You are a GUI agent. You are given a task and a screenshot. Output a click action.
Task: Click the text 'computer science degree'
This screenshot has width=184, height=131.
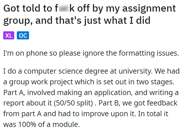pos(66,71)
